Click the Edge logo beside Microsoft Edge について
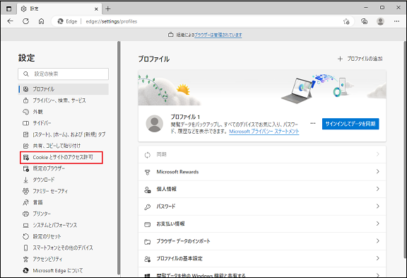Viewport: 407px width, 278px height. [25, 270]
